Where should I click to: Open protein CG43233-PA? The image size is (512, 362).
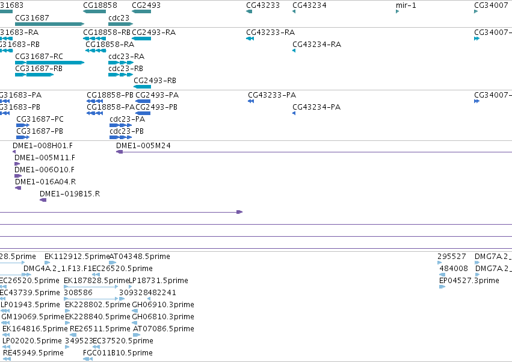pyautogui.click(x=272, y=95)
